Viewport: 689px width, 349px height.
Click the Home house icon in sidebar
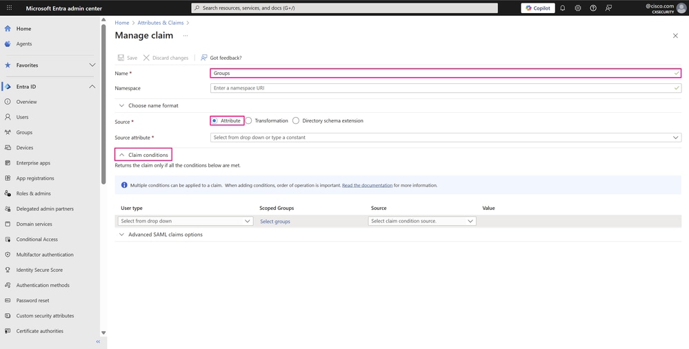pos(8,28)
